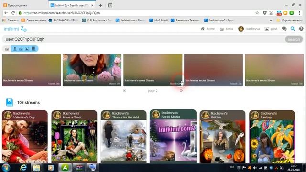Click the orange extension icon
This screenshot has width=306, height=172.
285,13
